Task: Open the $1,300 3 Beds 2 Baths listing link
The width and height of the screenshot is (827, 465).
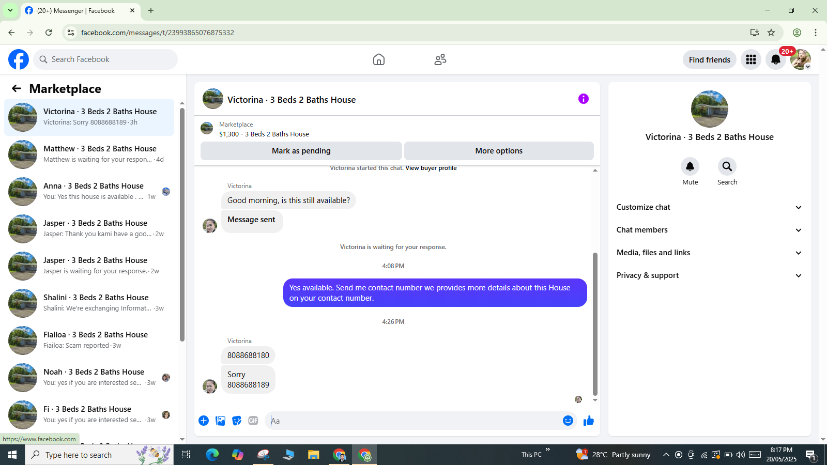Action: (264, 134)
